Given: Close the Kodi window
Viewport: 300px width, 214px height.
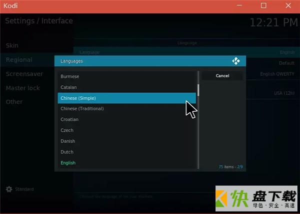Looking at the screenshot, I should (x=288, y=5).
